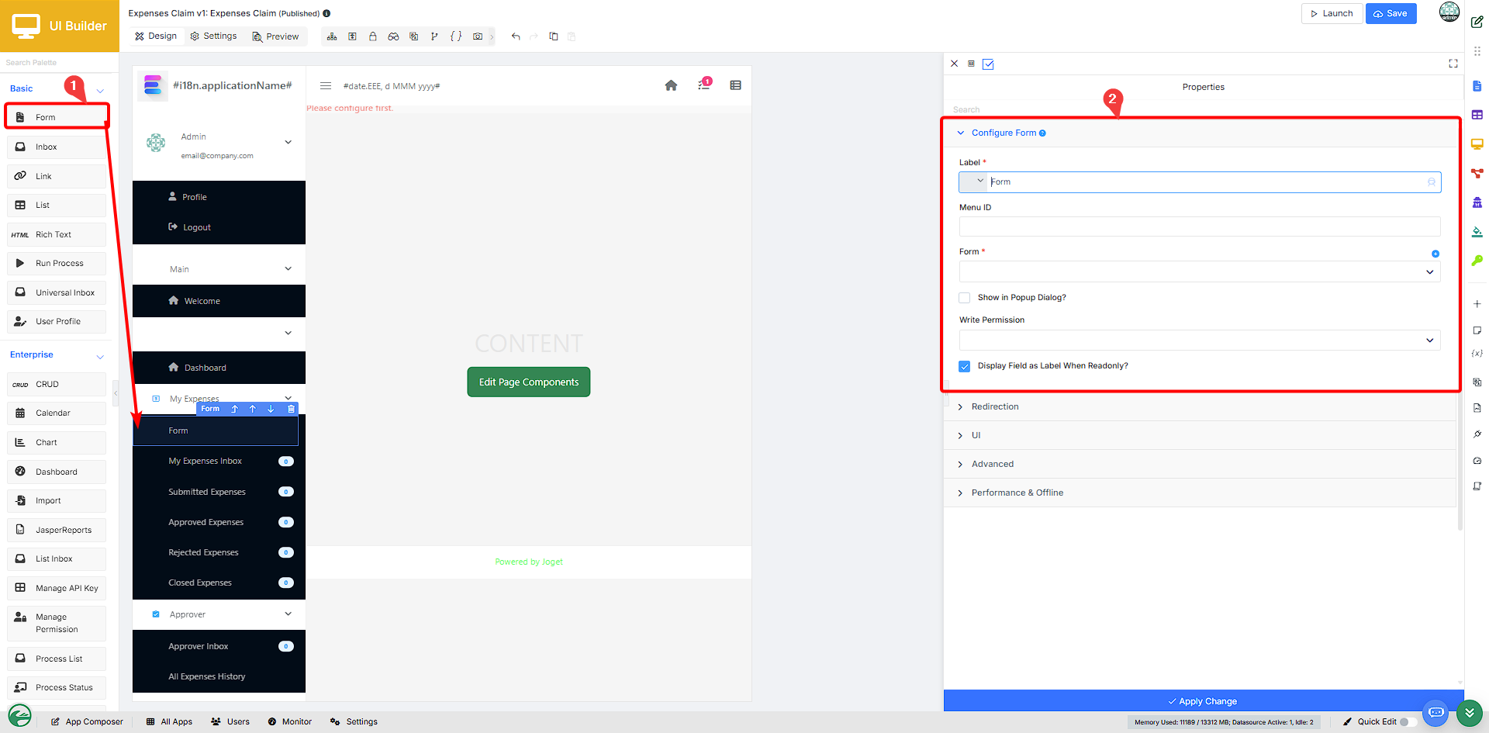
Task: Open the Write Permission dropdown
Action: tap(1200, 340)
